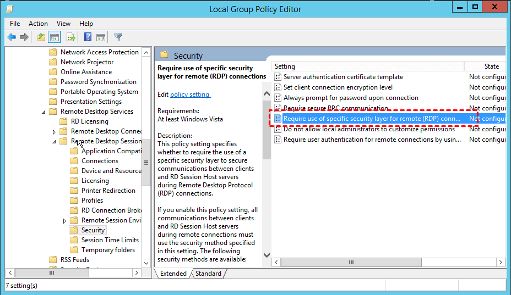Click the tree pane vertical scrollbar thumb
The height and width of the screenshot is (295, 511).
146,163
